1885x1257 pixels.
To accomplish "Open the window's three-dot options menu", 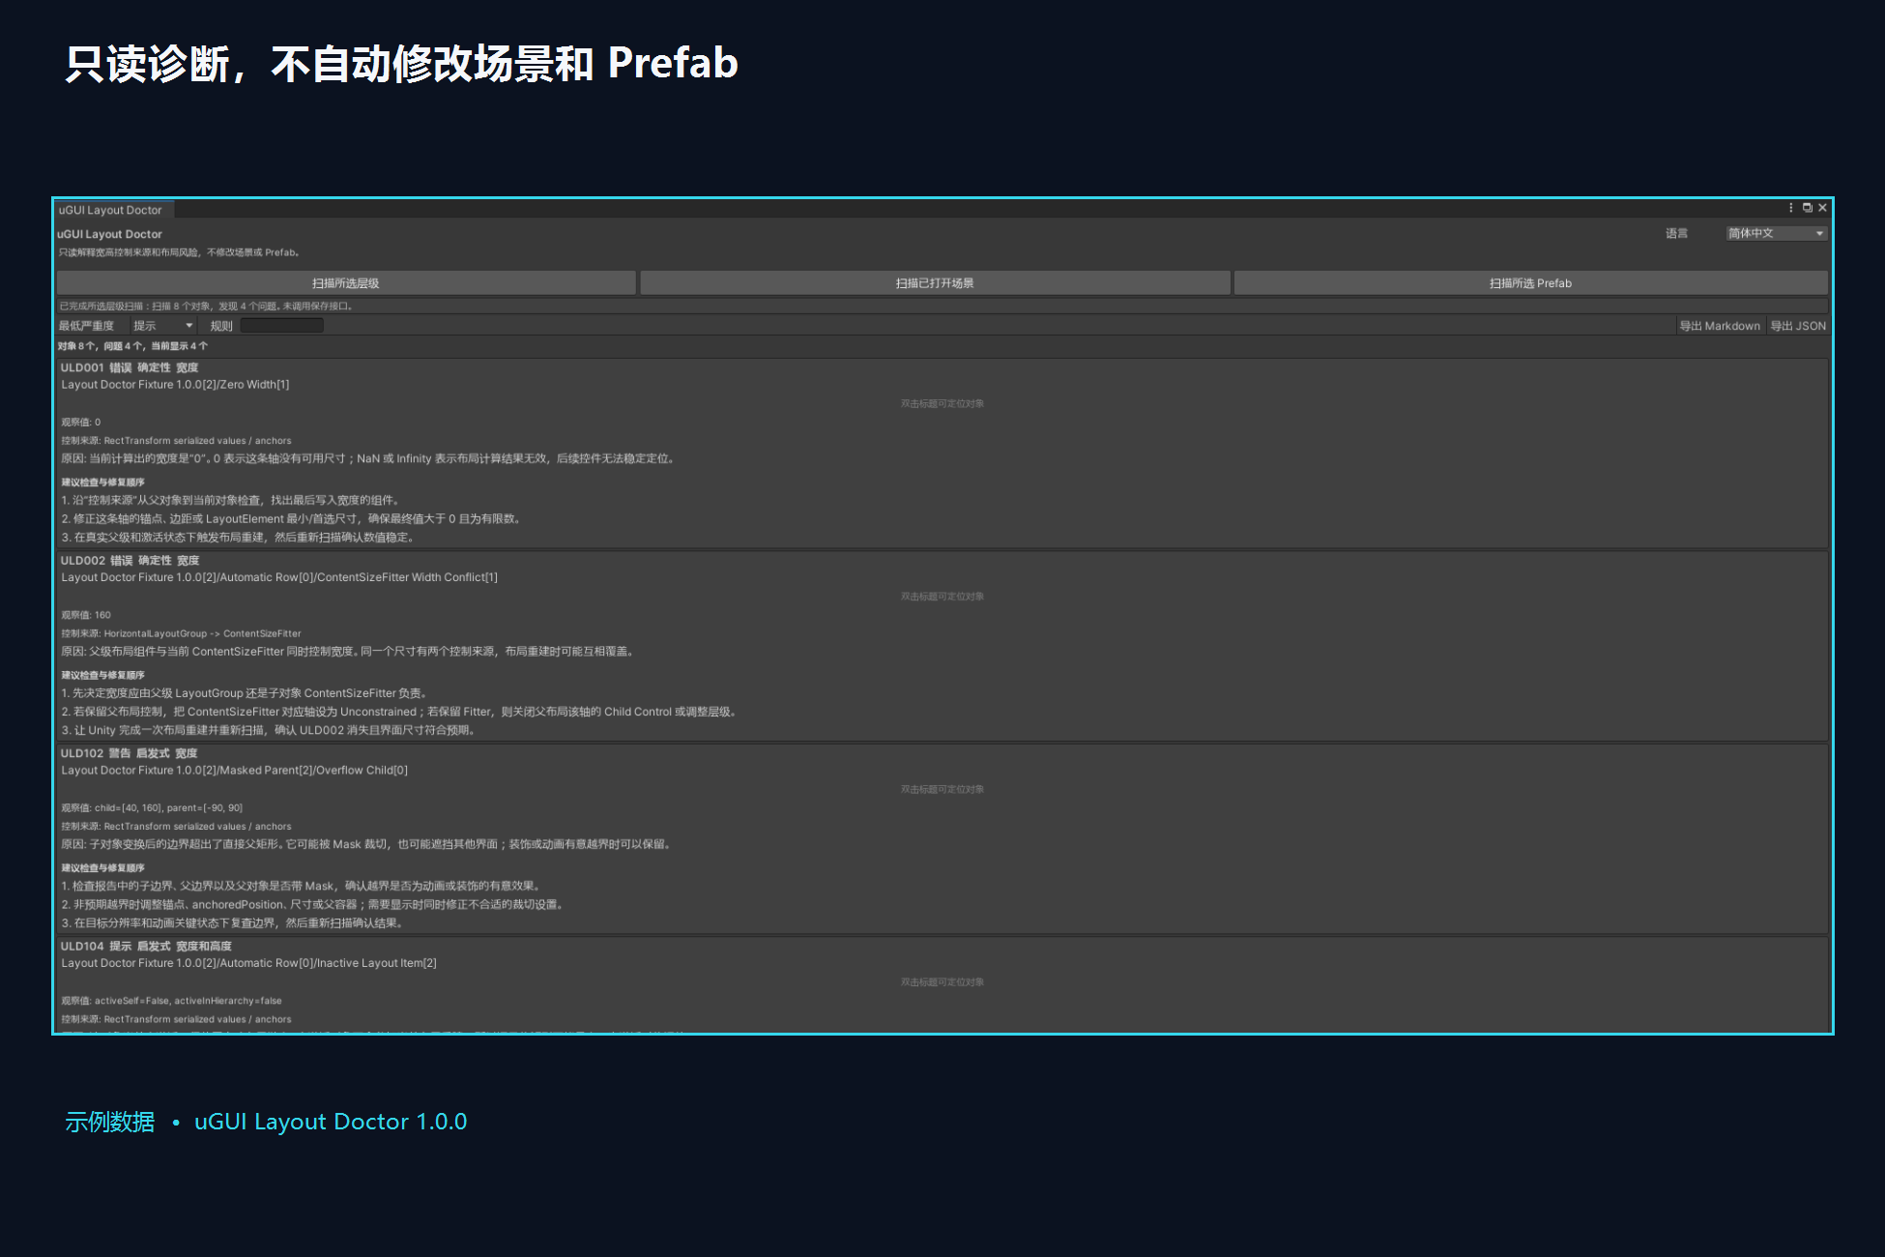I will [1791, 208].
